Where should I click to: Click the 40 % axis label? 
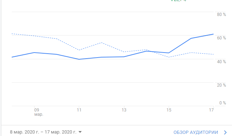click(221, 62)
